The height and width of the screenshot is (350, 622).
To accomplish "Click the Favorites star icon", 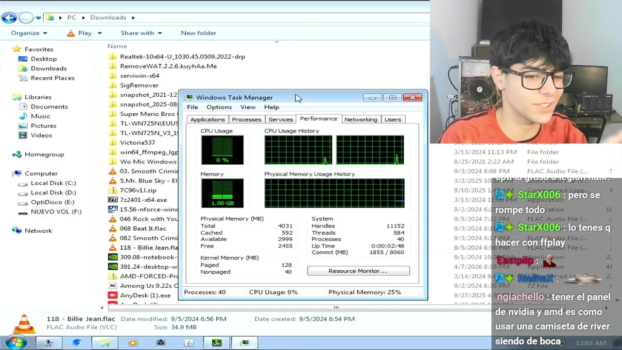I will 17,49.
